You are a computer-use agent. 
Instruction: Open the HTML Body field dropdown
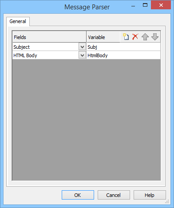pyautogui.click(x=82, y=55)
